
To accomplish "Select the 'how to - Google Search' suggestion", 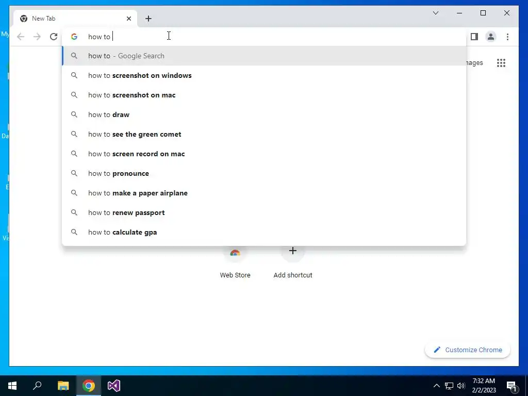I will coord(264,56).
